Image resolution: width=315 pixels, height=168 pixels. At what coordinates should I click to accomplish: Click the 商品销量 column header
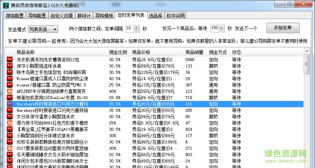[x=195, y=52]
